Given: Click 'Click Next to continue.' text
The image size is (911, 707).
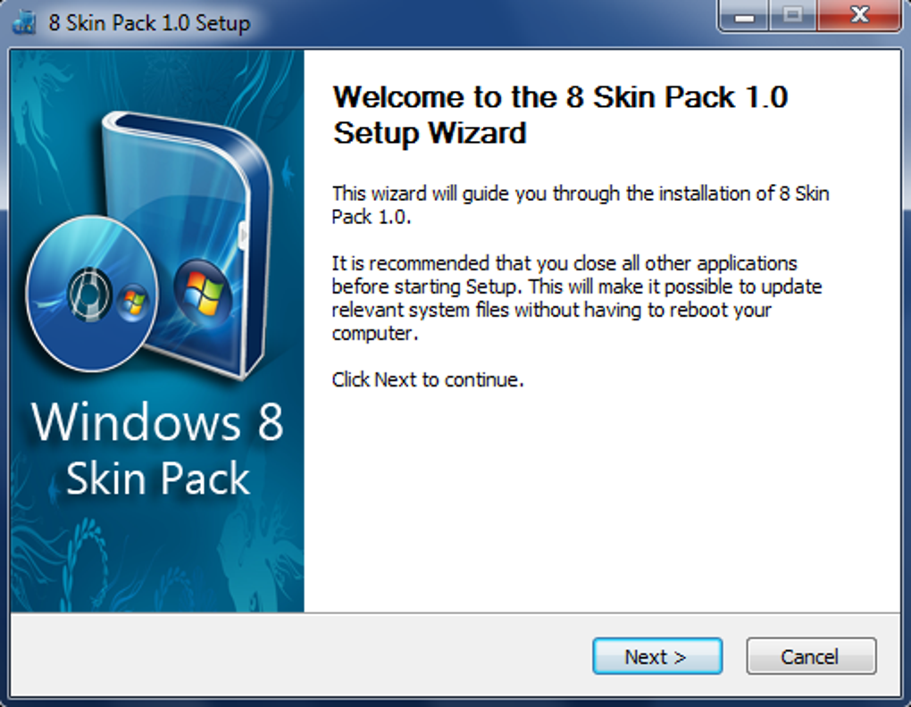Looking at the screenshot, I should click(428, 379).
